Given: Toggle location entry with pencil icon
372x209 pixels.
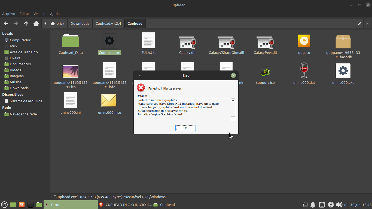Looking at the screenshot, I should coord(360,23).
